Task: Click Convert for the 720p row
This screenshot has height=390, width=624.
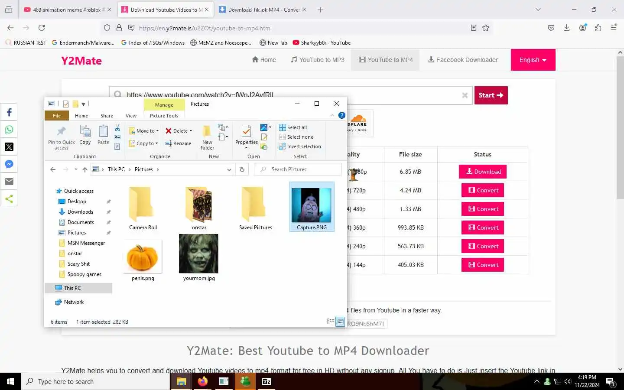Action: pyautogui.click(x=483, y=190)
